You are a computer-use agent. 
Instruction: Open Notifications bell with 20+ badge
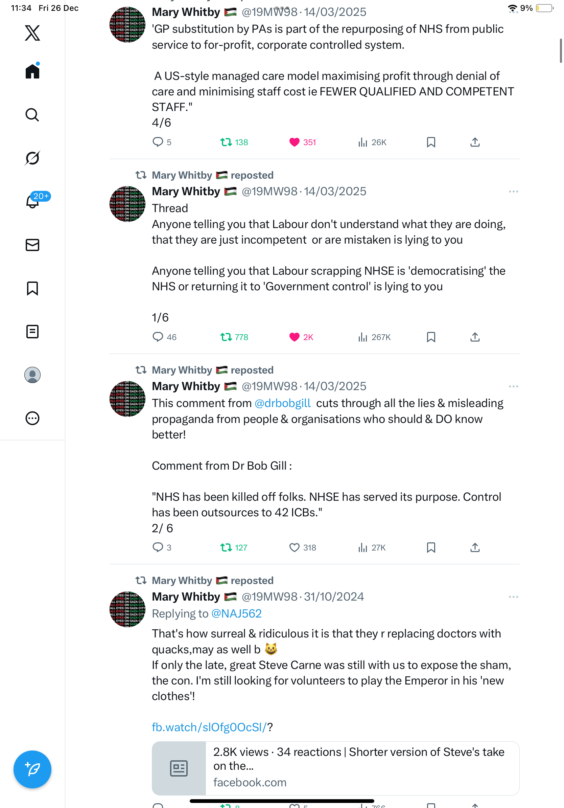tap(32, 201)
